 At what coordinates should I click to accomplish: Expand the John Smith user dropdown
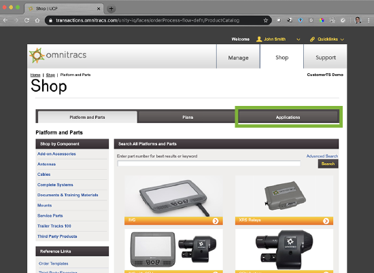click(298, 39)
